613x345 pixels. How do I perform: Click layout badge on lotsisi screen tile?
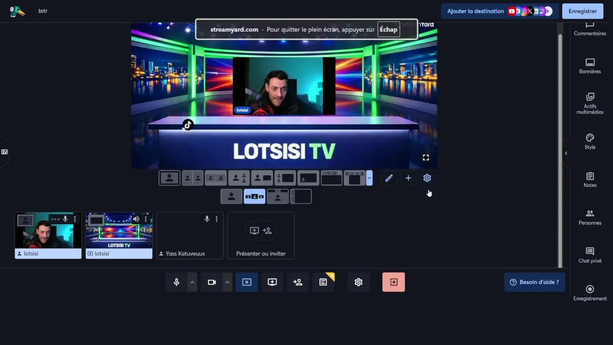[x=96, y=220]
